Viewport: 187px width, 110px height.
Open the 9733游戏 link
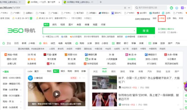tap(152, 64)
